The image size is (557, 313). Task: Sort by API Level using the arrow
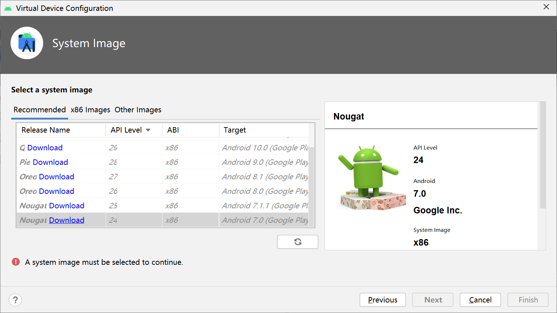(148, 130)
